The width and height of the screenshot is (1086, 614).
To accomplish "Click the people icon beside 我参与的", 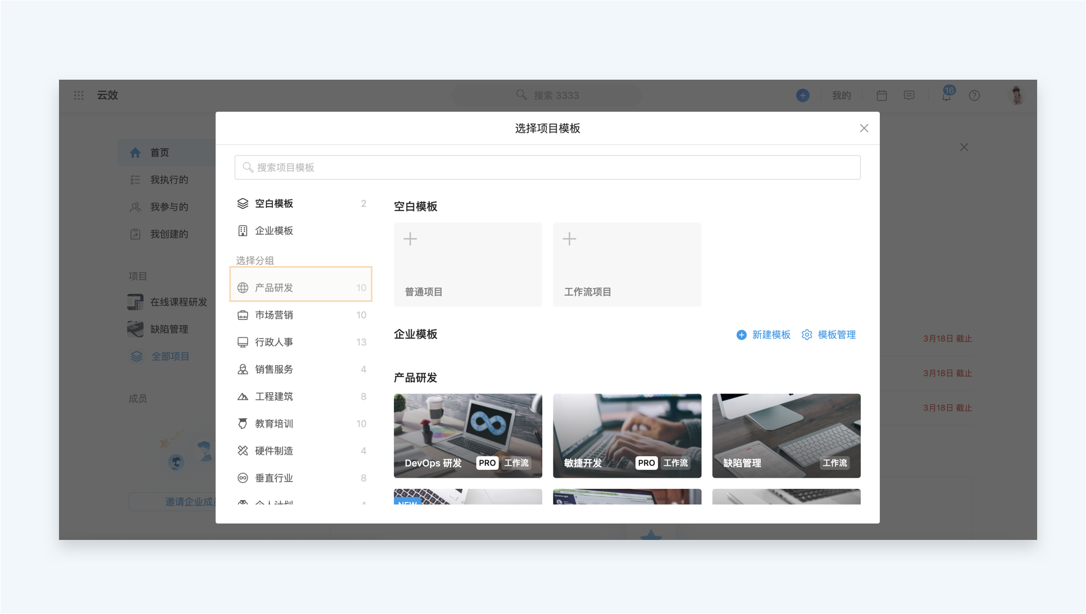I will 135,207.
